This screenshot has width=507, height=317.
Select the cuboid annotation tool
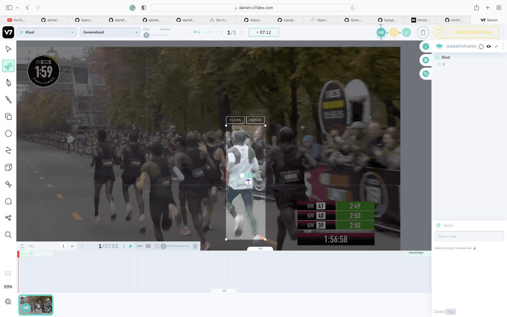(7, 167)
